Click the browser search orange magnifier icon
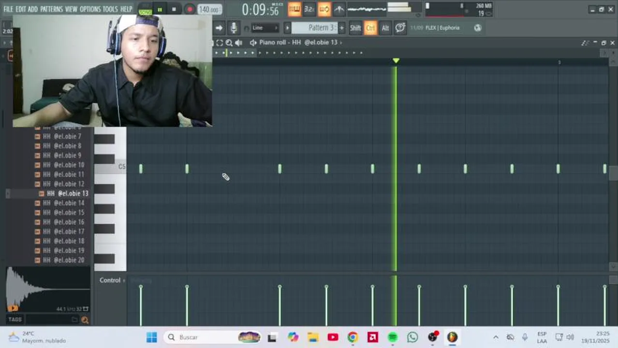This screenshot has width=618, height=348. point(85,319)
